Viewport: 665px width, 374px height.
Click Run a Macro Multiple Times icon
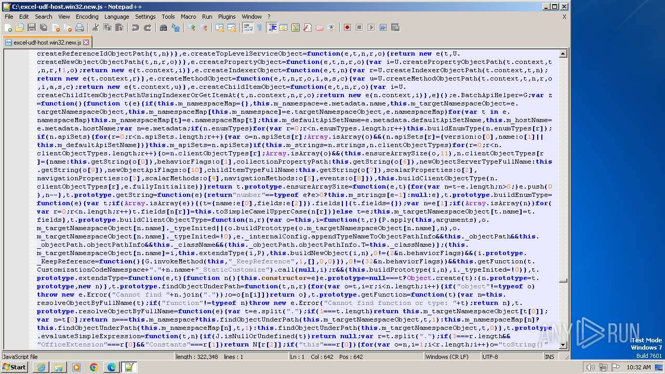[383, 28]
